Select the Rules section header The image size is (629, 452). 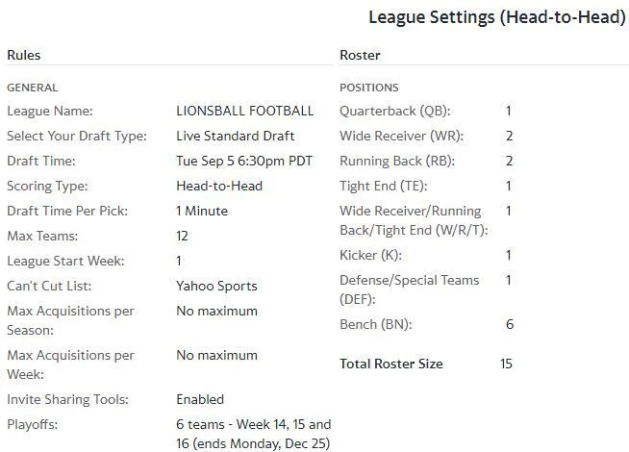click(24, 55)
